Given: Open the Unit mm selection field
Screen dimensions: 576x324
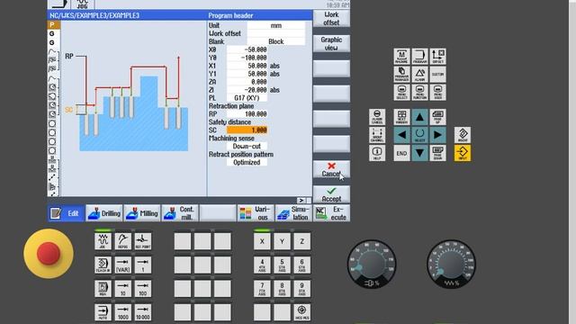Looking at the screenshot, I should tap(276, 25).
